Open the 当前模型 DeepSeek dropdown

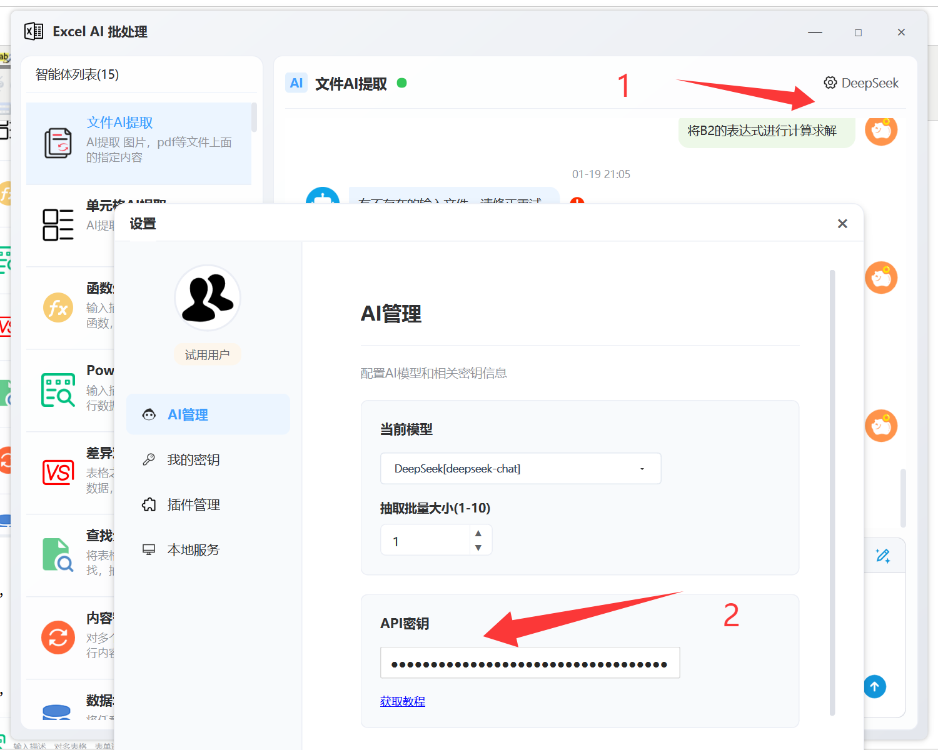click(521, 468)
